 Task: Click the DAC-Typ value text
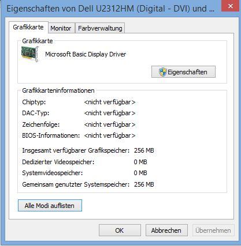pyautogui.click(x=110, y=113)
